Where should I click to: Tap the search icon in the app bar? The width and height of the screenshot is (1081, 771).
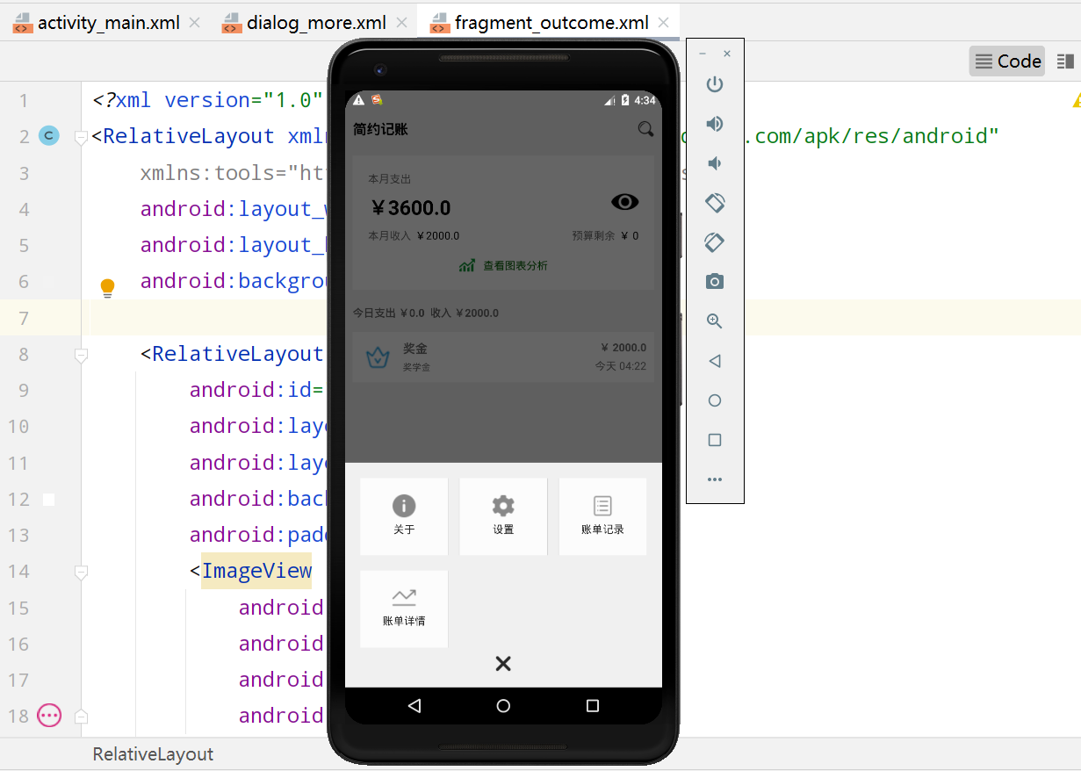pos(645,129)
